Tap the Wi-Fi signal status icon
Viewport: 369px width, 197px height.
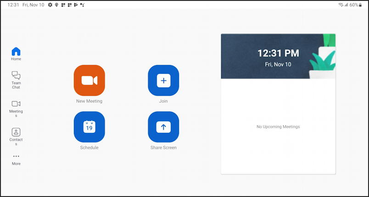coord(341,5)
